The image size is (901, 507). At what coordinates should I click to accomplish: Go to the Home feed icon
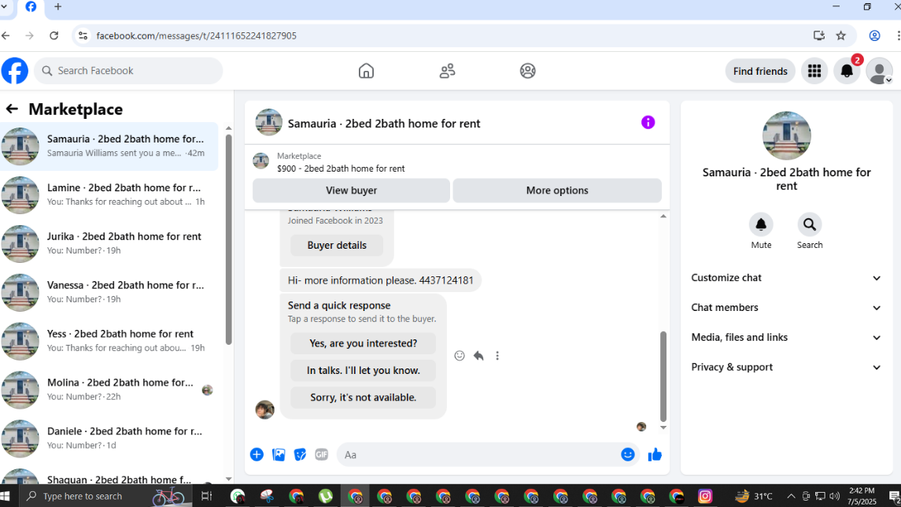pos(366,71)
